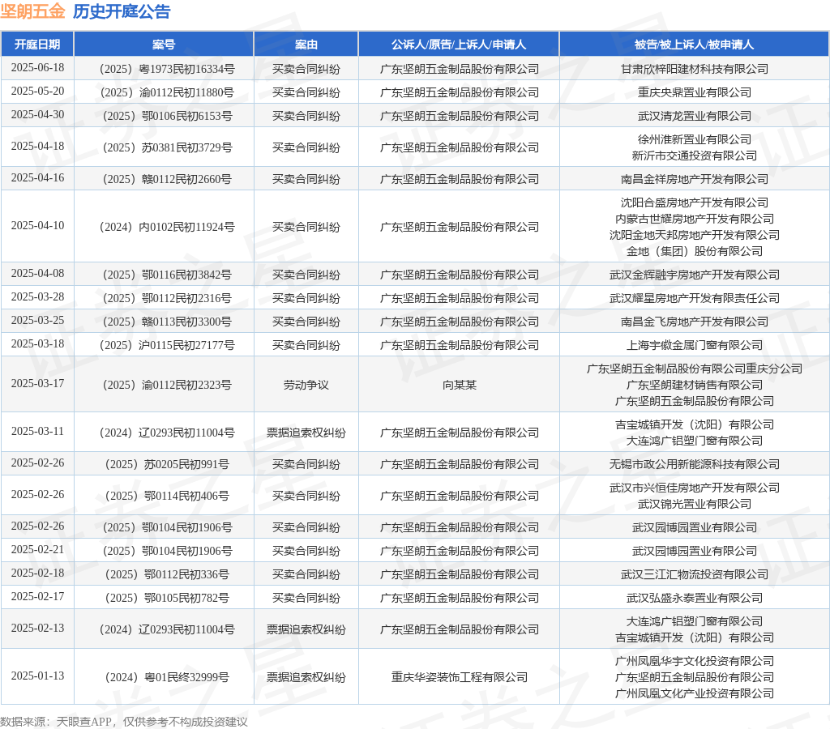The width and height of the screenshot is (830, 729).
Task: Click date cell 2025-03-25
Action: coord(37,320)
